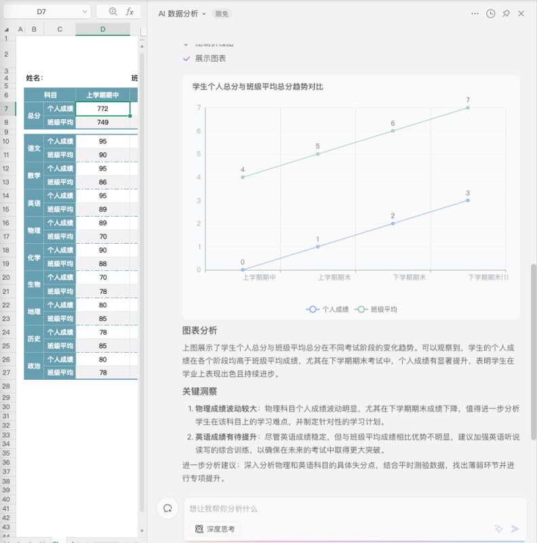The image size is (537, 543).
Task: Toggle 个人成绩 series in chart legend
Action: [328, 309]
